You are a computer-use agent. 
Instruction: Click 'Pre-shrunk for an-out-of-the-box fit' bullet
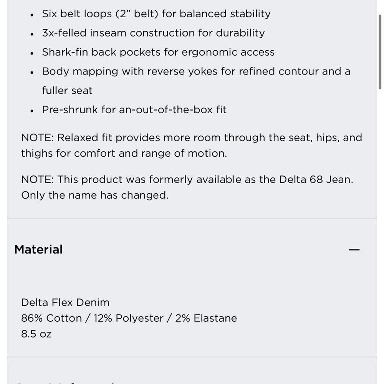click(x=134, y=110)
